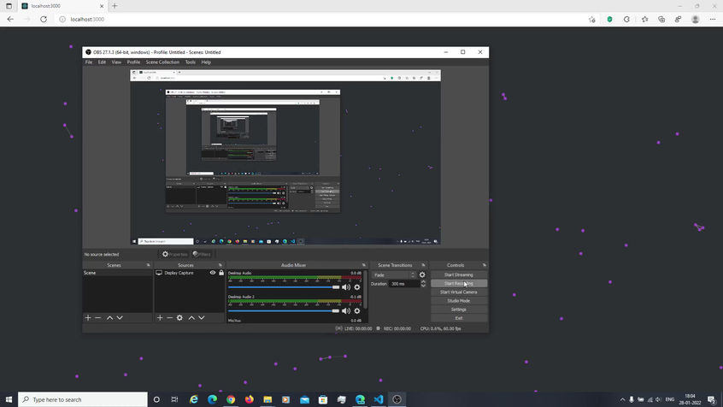Viewport: 723px width, 407px height.
Task: Refresh the localhost:3000 browser page
Action: 44,20
